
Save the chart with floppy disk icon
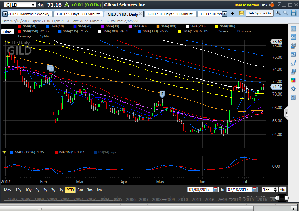pyautogui.click(x=293, y=13)
